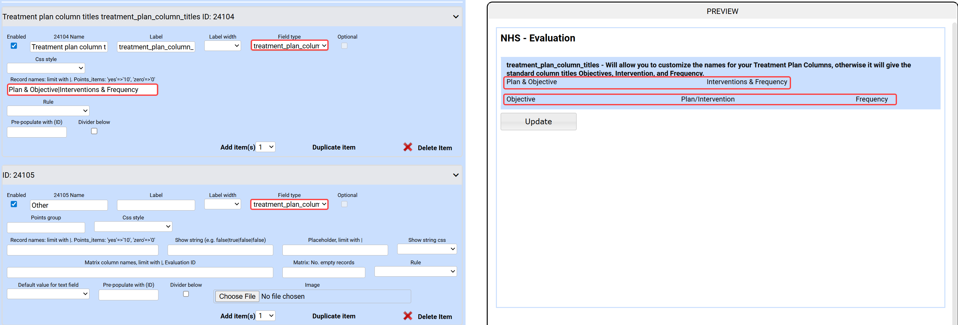Open Show string css dropdown
958x325 pixels.
427,249
